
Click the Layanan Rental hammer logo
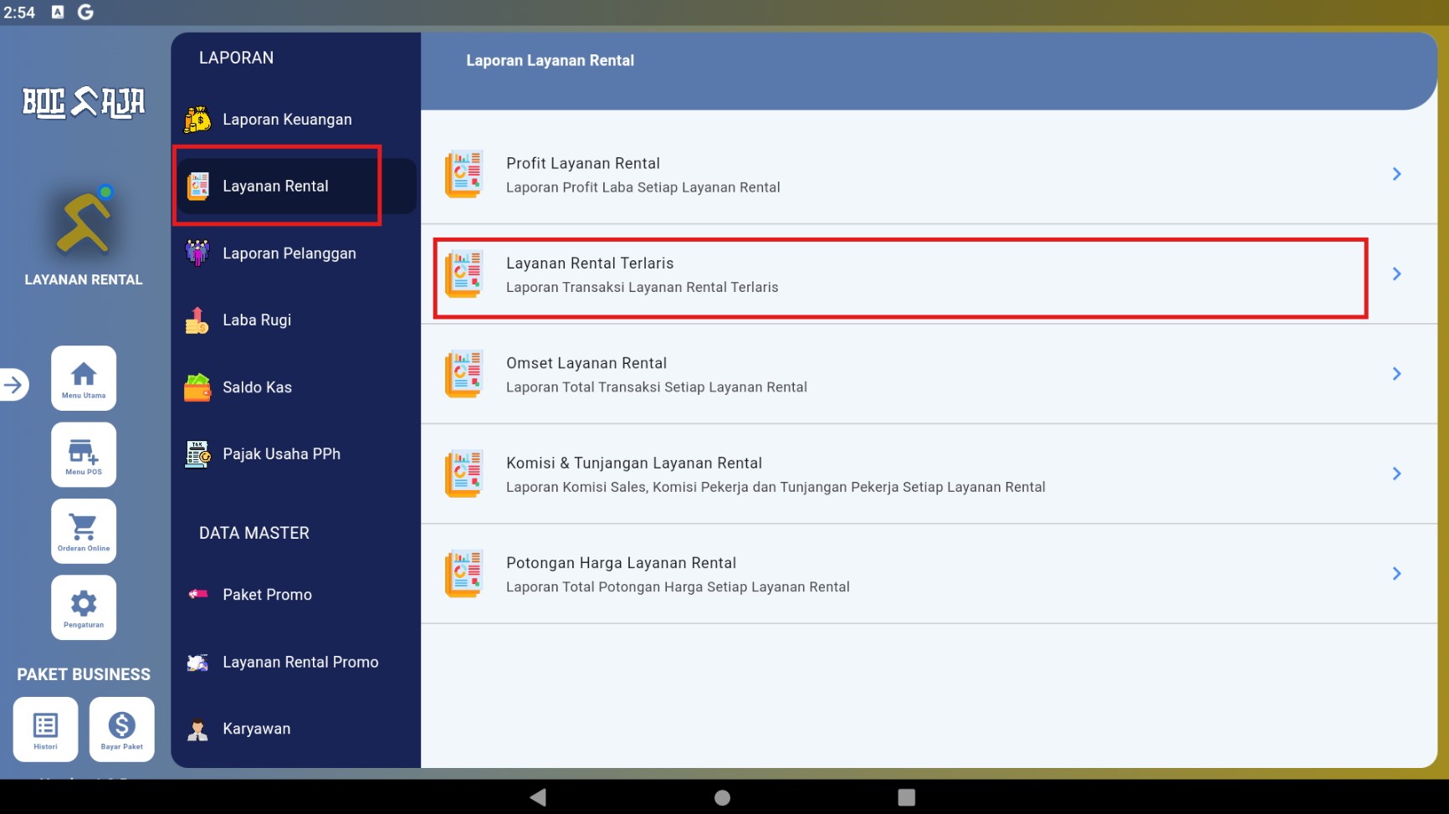click(x=84, y=221)
